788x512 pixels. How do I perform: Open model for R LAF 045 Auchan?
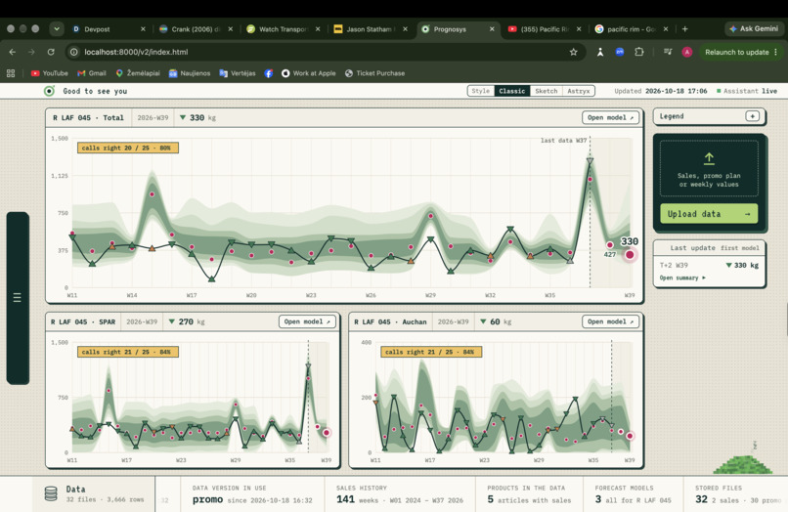pyautogui.click(x=610, y=321)
